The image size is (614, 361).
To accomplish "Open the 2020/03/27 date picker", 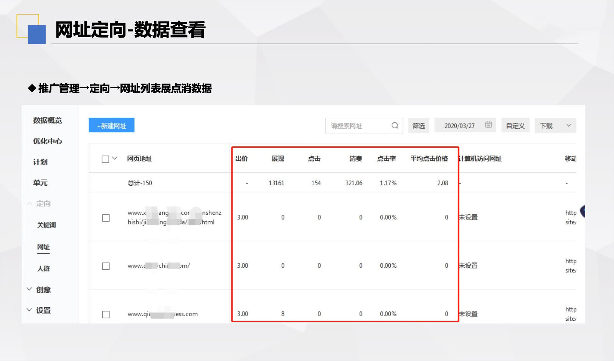I will click(x=465, y=125).
